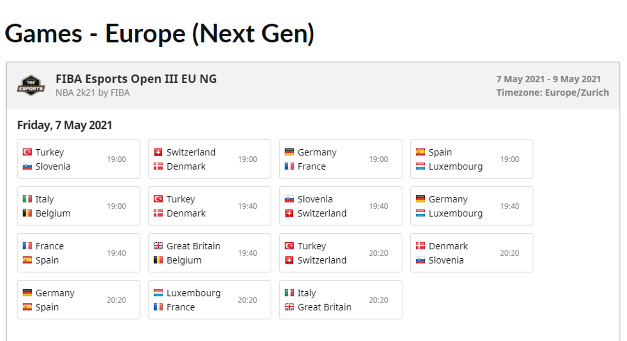Click the Timezone: Europe/Zurich label
The width and height of the screenshot is (627, 341).
click(552, 93)
